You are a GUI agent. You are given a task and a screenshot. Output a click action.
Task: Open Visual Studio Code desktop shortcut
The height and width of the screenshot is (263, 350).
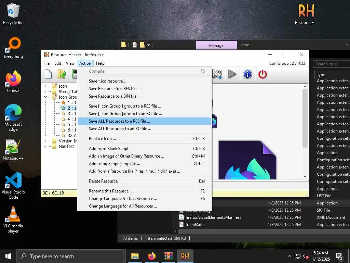(13, 185)
